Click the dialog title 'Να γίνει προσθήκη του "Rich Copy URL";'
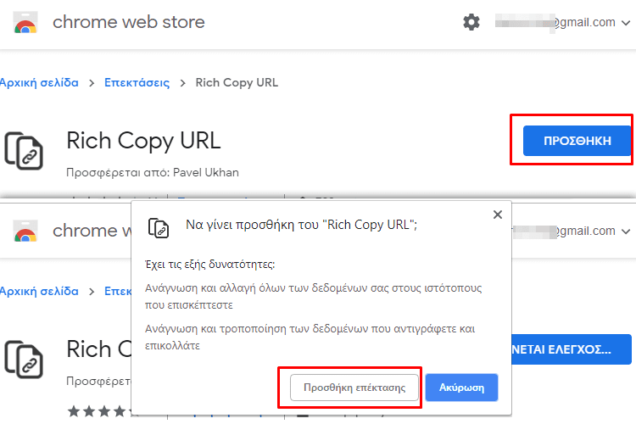Screen dimensions: 636x424 [x=301, y=225]
